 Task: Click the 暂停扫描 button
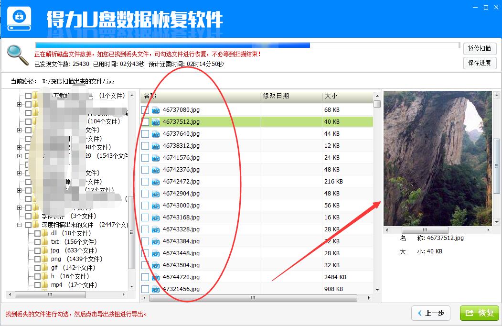(480, 48)
